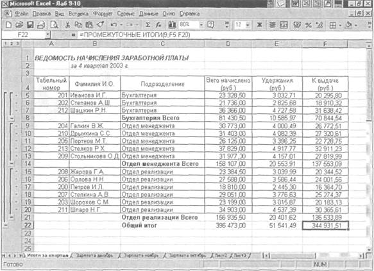Switch to the Зарплата декабрь sheet tab

click(94, 256)
